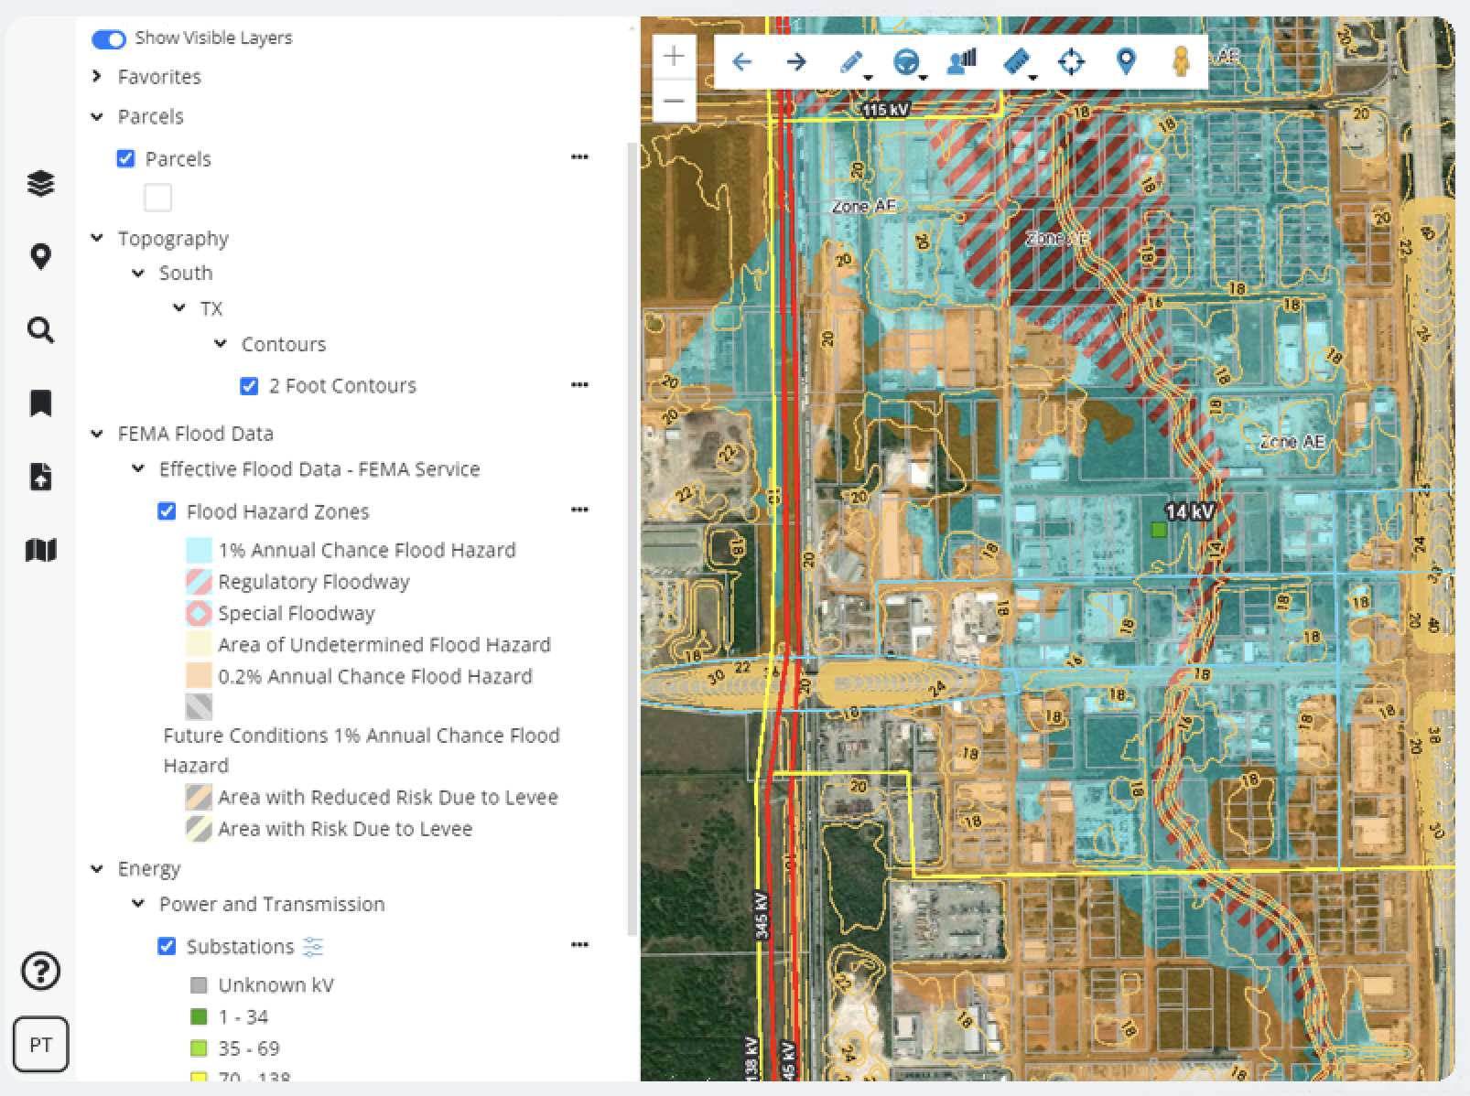Open the Layers panel icon
This screenshot has height=1096, width=1470.
[39, 183]
